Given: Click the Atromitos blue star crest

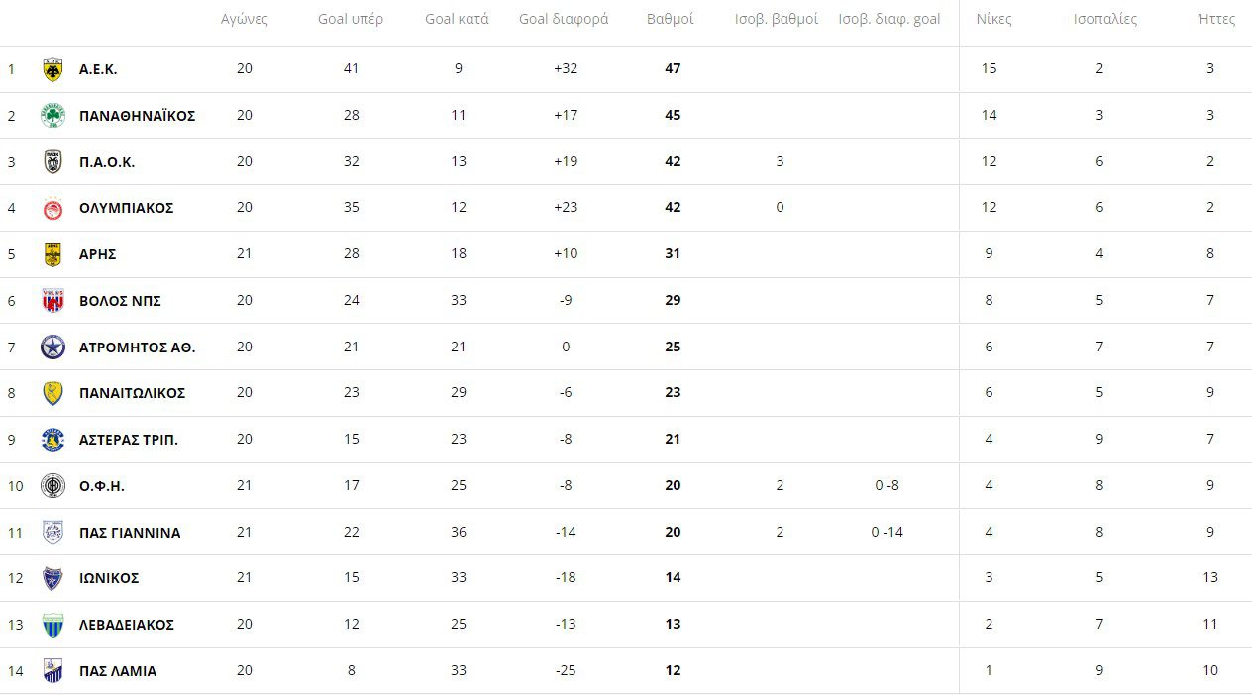Looking at the screenshot, I should click(x=52, y=347).
